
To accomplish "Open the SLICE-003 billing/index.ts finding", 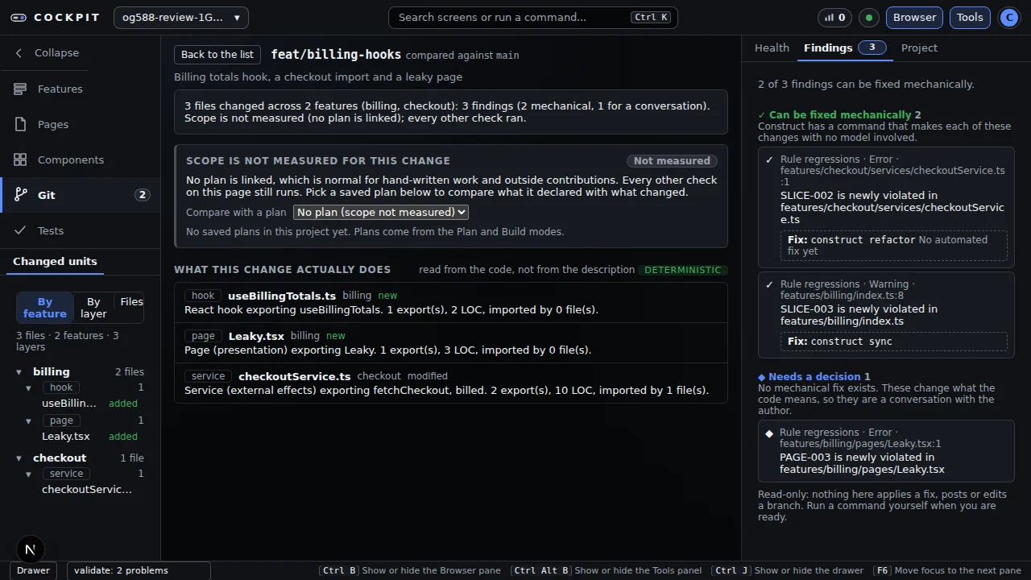I will (886, 315).
